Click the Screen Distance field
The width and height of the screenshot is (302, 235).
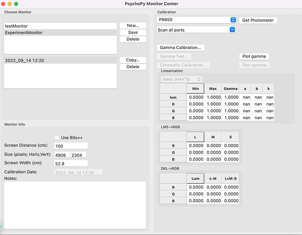coord(71,146)
